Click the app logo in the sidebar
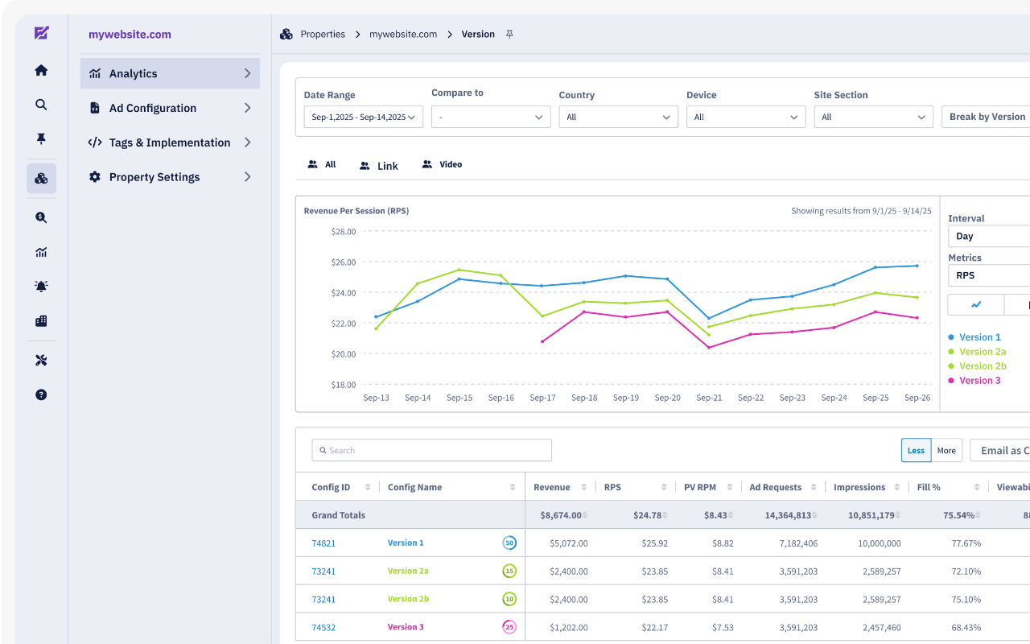1030x644 pixels. point(42,33)
